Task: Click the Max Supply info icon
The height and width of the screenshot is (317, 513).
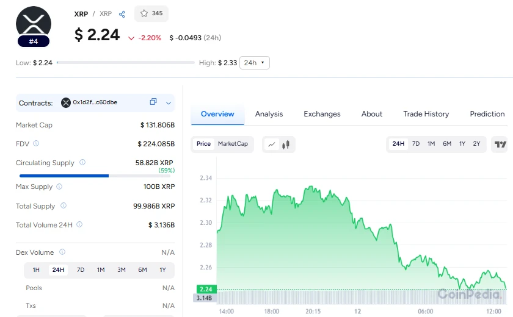Action: [x=59, y=187]
